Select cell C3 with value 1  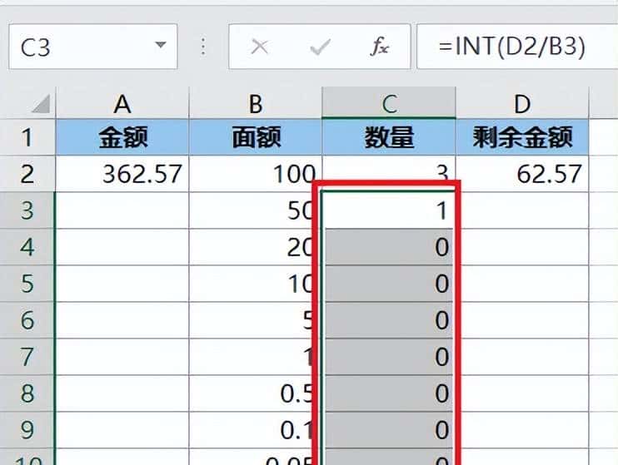389,210
